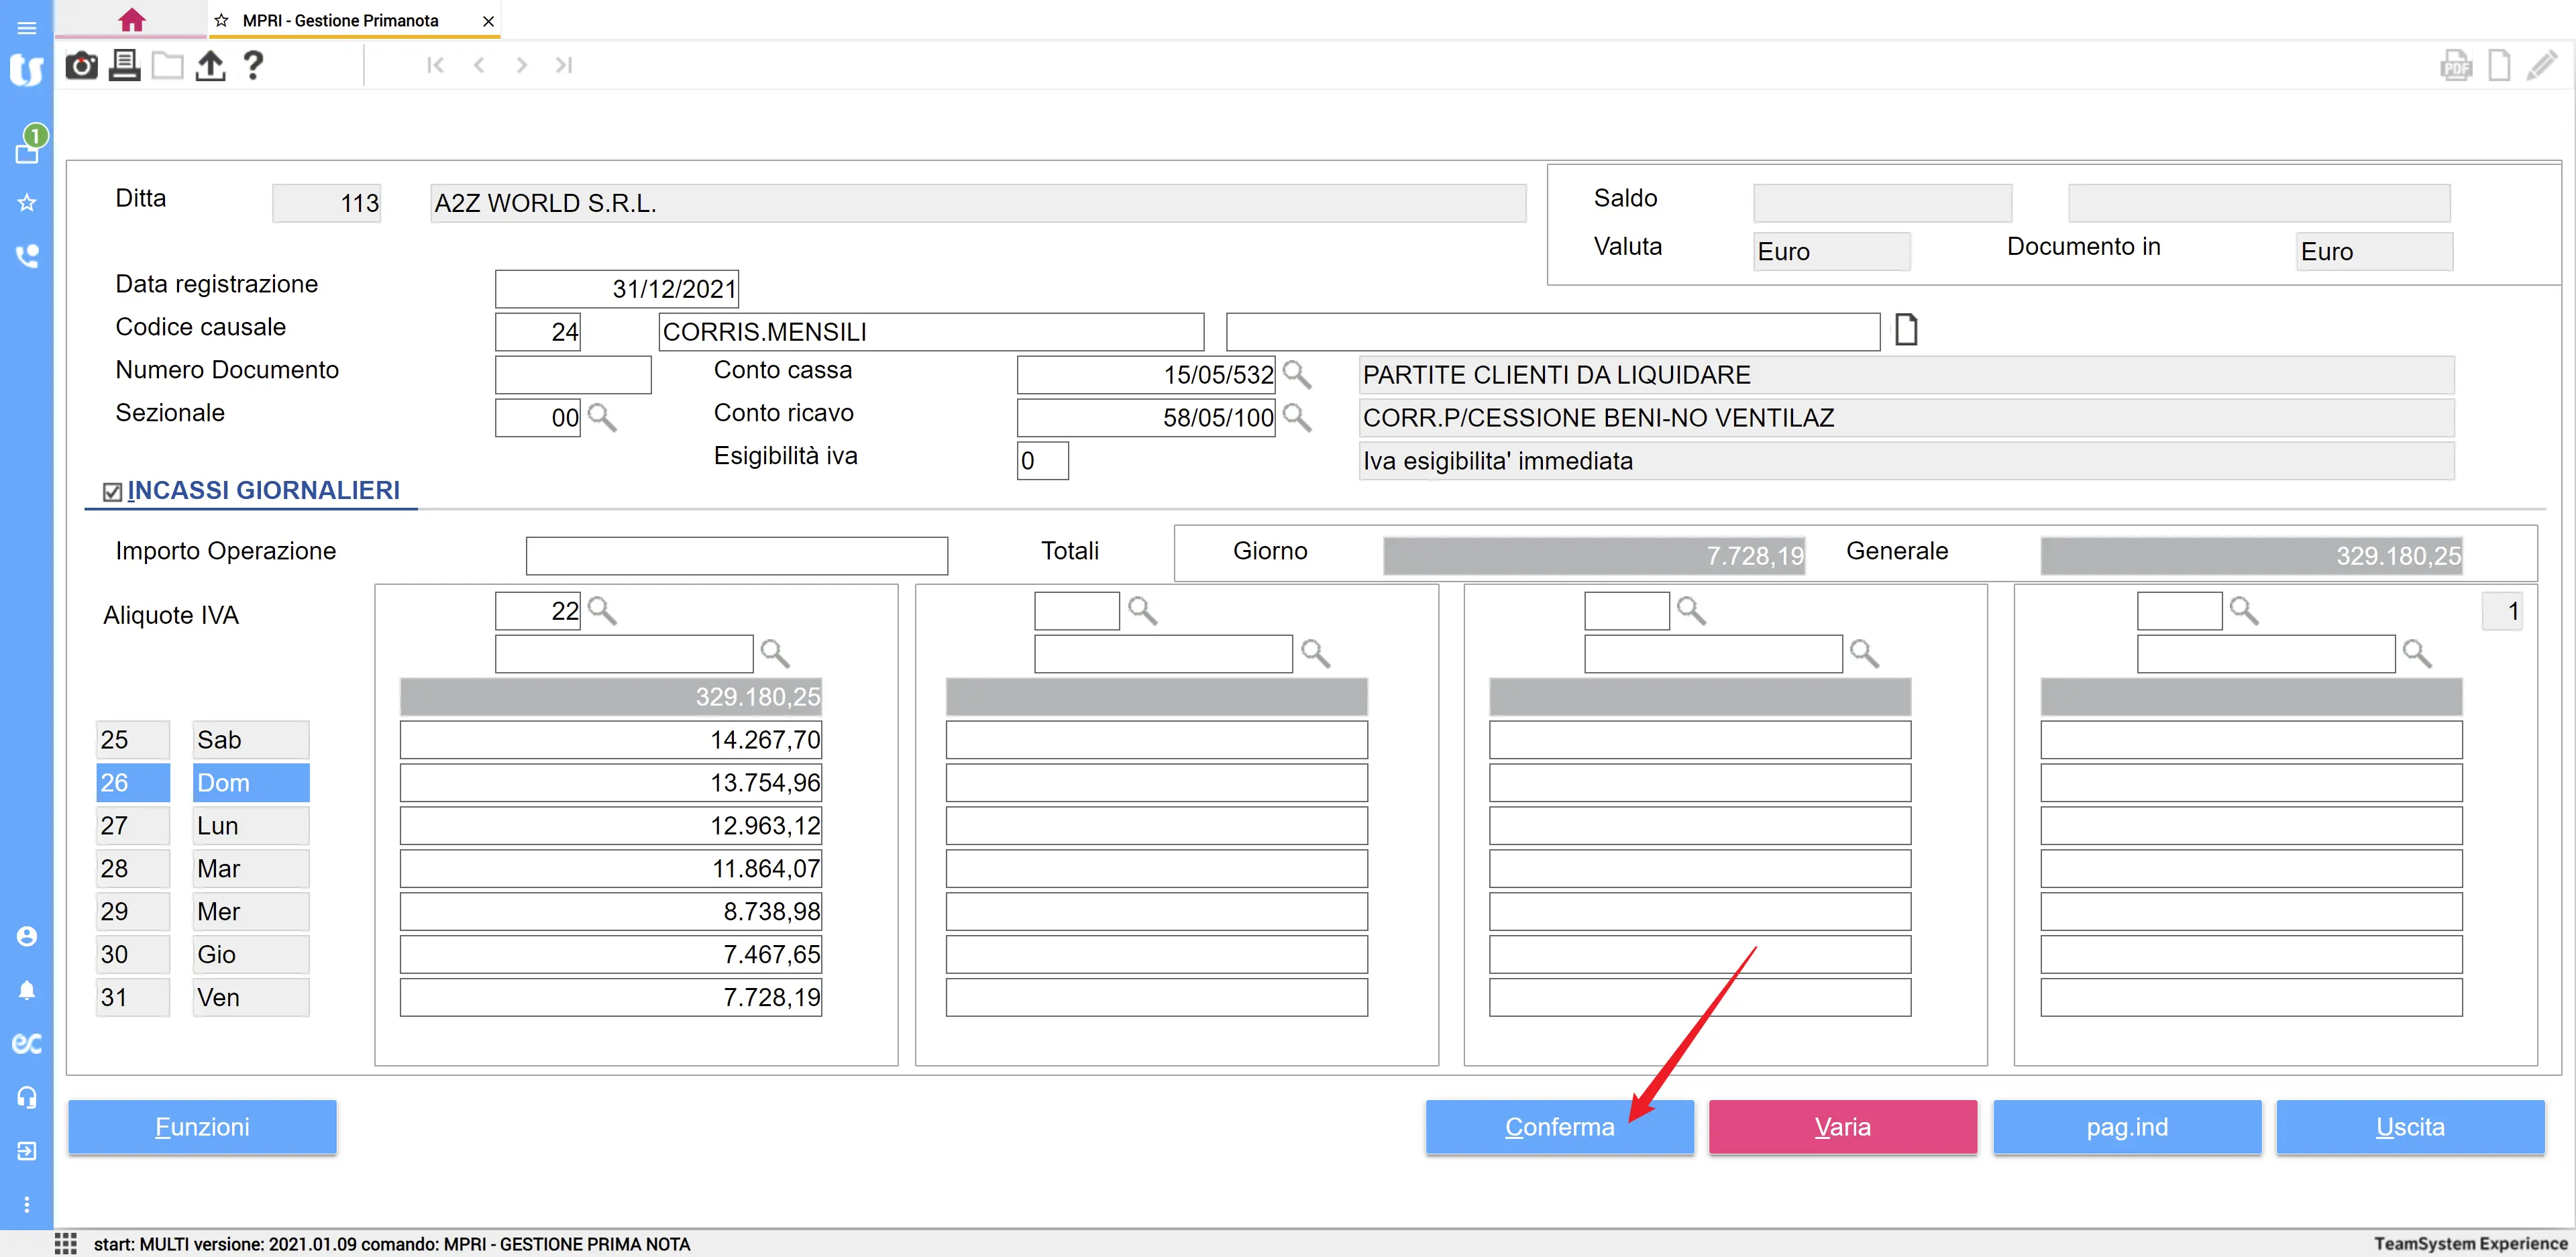Open help with the question mark icon

[253, 66]
